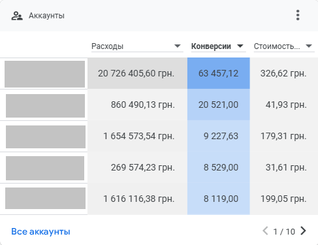Click the 1 / 10 page indicator
This screenshot has width=318, height=245.
pyautogui.click(x=284, y=231)
